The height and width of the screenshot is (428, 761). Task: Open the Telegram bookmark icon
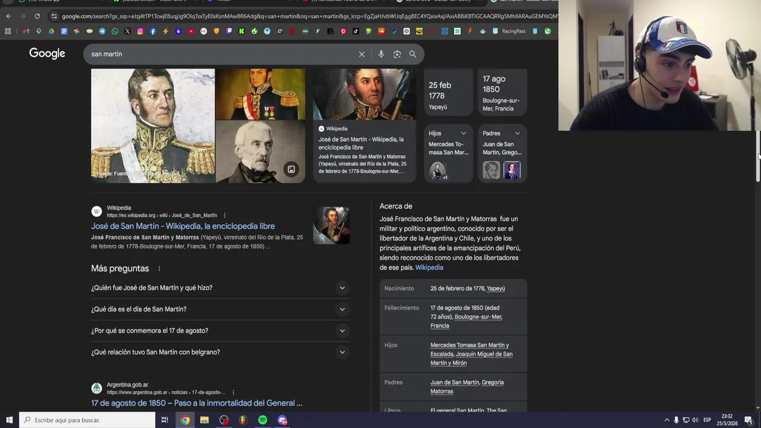tap(102, 31)
